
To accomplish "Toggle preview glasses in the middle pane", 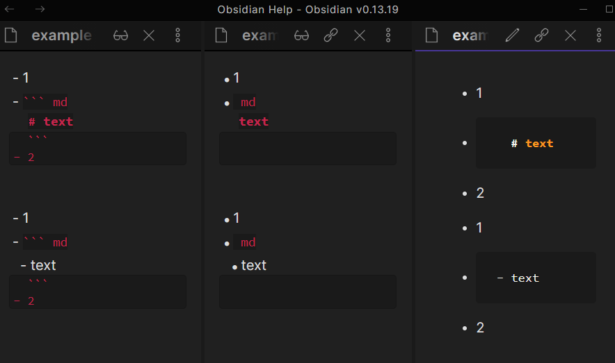I will click(301, 35).
